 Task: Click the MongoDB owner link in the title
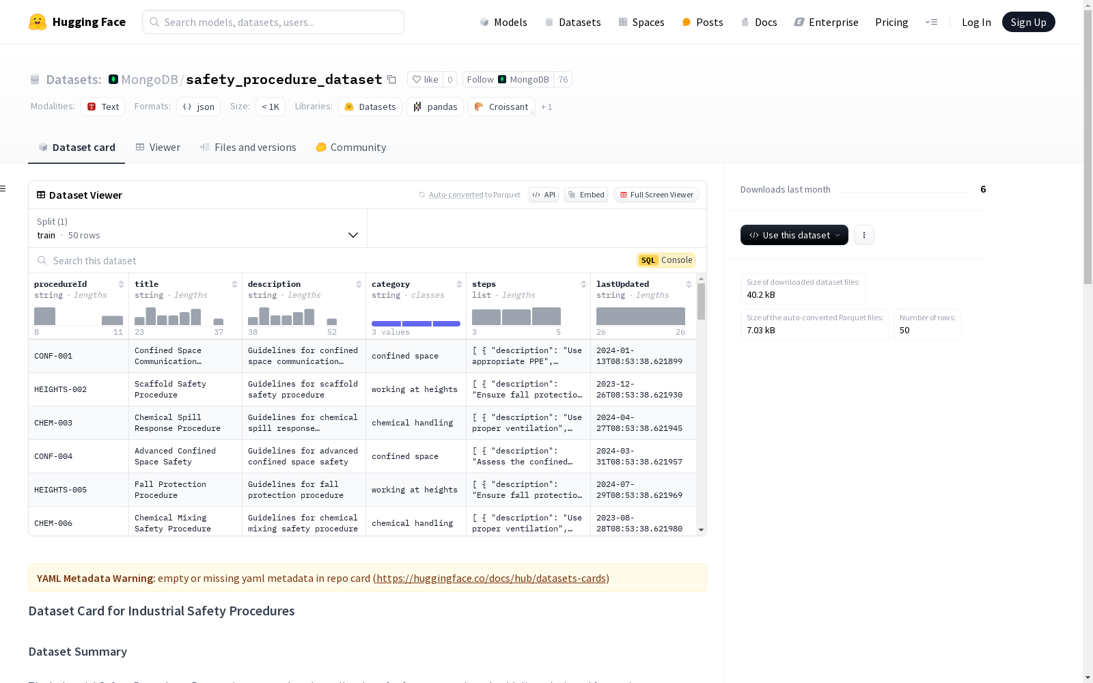(x=150, y=79)
